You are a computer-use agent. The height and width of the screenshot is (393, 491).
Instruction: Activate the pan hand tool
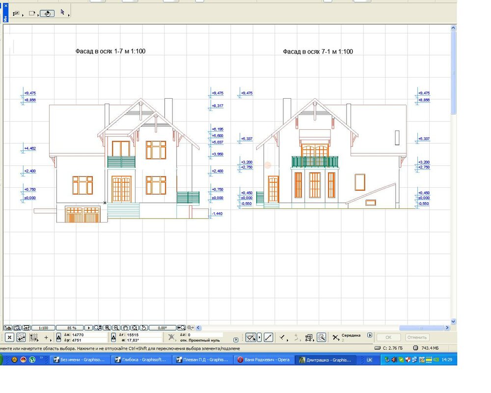click(126, 328)
